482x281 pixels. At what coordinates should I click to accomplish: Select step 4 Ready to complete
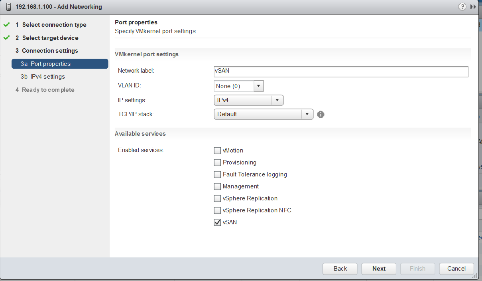point(45,90)
